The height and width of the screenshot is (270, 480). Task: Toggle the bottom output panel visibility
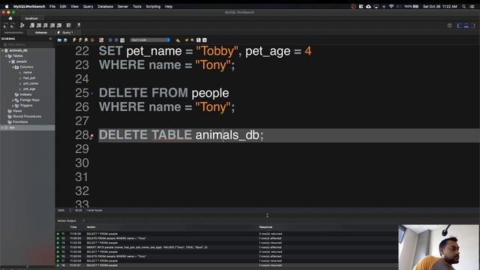[466, 25]
